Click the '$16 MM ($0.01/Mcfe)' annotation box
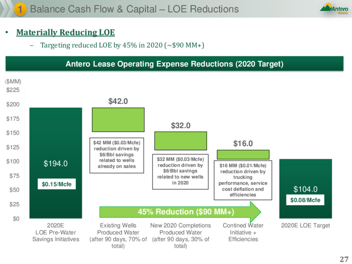Screen dimensions: 352x264 pos(243,180)
